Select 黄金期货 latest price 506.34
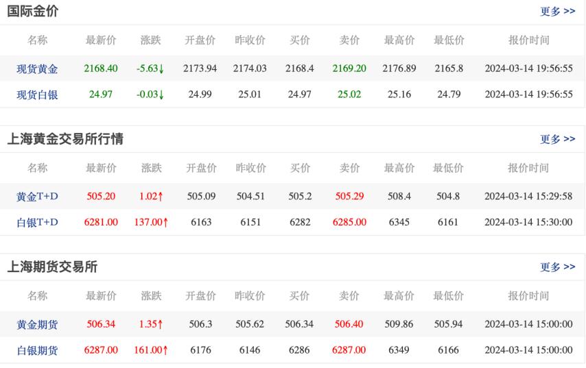 point(101,324)
